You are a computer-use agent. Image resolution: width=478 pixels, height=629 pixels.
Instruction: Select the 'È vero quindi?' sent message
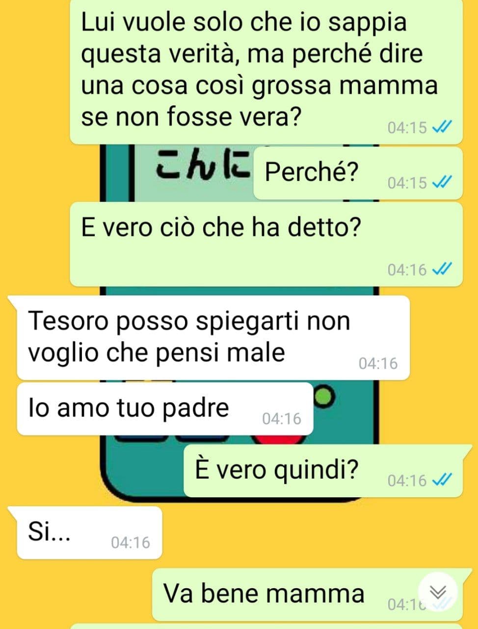point(323,471)
